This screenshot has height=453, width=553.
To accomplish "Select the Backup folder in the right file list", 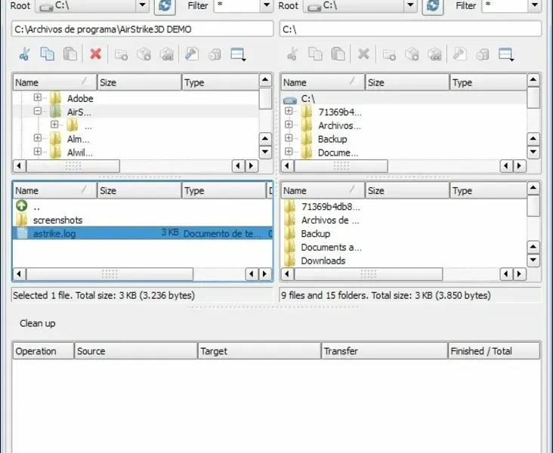I will 315,234.
